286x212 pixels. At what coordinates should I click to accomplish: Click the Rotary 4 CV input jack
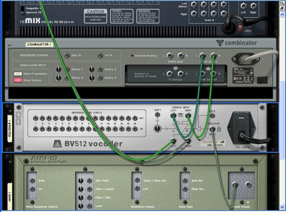(100, 78)
